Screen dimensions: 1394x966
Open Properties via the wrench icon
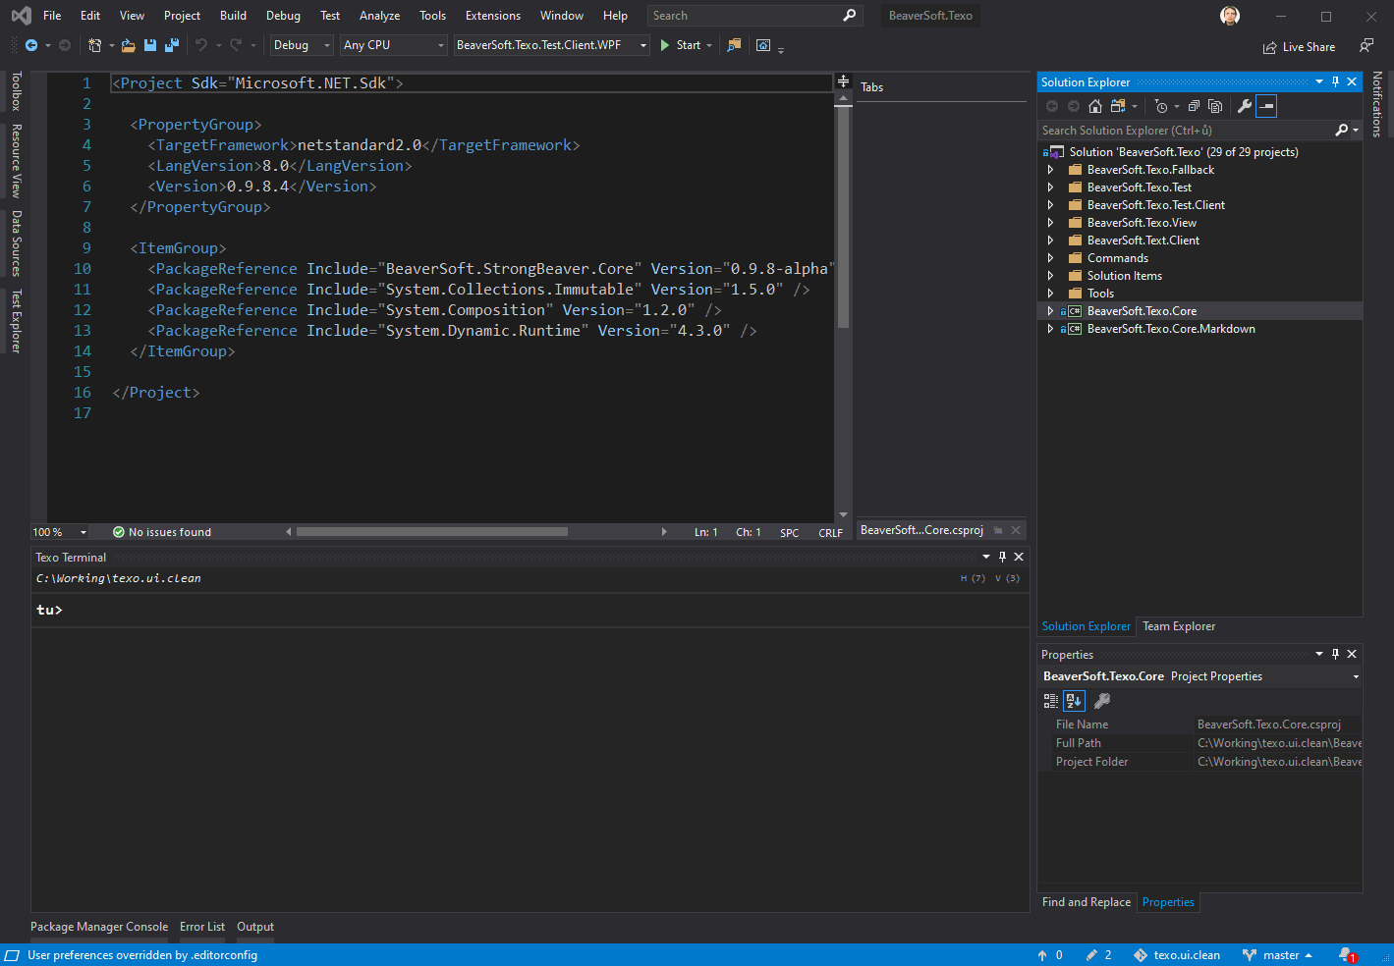pyautogui.click(x=1244, y=106)
